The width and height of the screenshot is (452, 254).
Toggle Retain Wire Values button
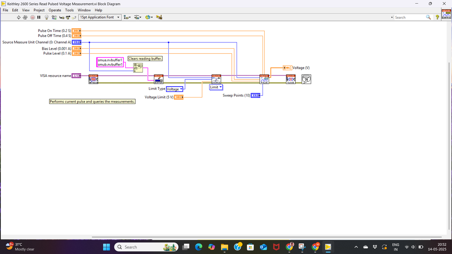click(54, 17)
